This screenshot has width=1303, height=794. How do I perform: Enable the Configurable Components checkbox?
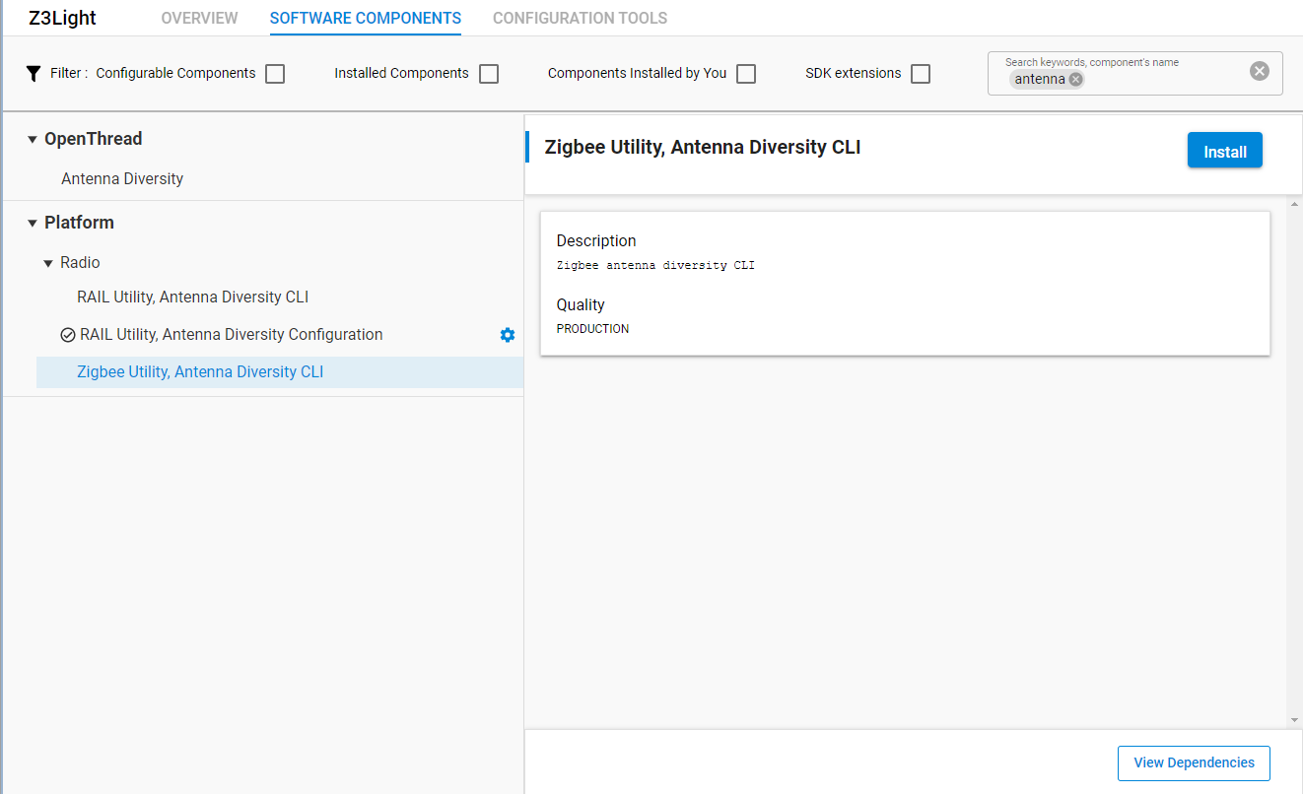tap(274, 73)
